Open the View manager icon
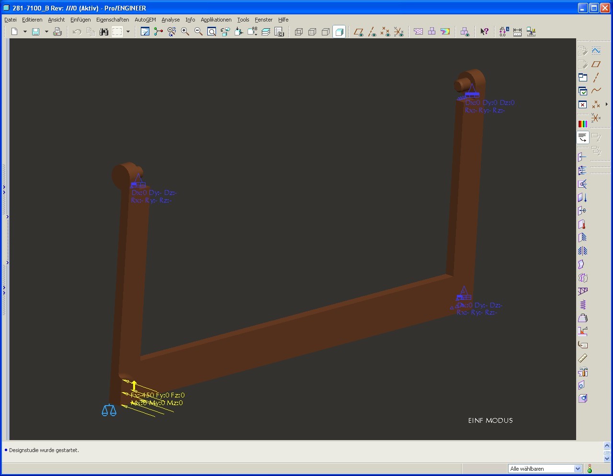The width and height of the screenshot is (613, 476). (x=279, y=32)
